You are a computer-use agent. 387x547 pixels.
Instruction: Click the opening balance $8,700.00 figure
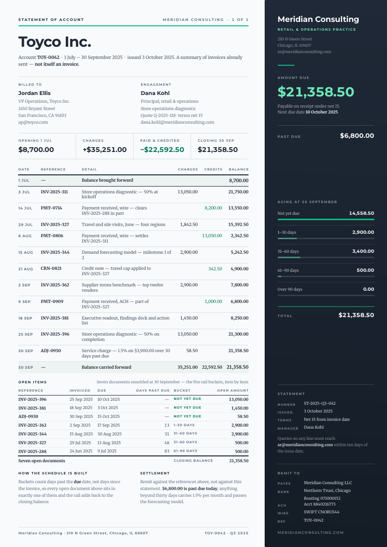(x=36, y=150)
